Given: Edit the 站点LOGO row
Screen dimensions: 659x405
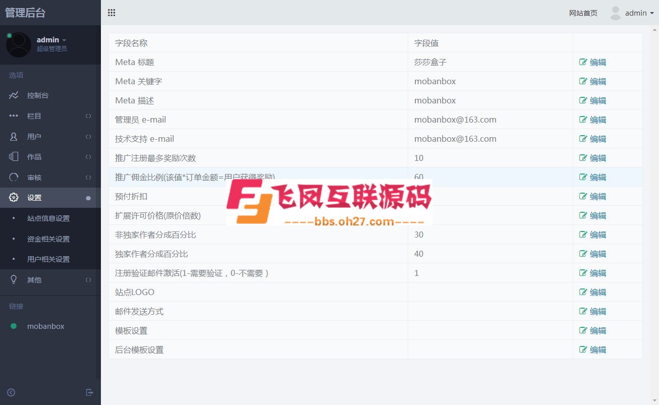Looking at the screenshot, I should (593, 292).
